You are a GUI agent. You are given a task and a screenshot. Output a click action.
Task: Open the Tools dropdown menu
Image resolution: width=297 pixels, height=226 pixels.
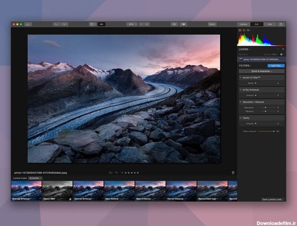212,24
